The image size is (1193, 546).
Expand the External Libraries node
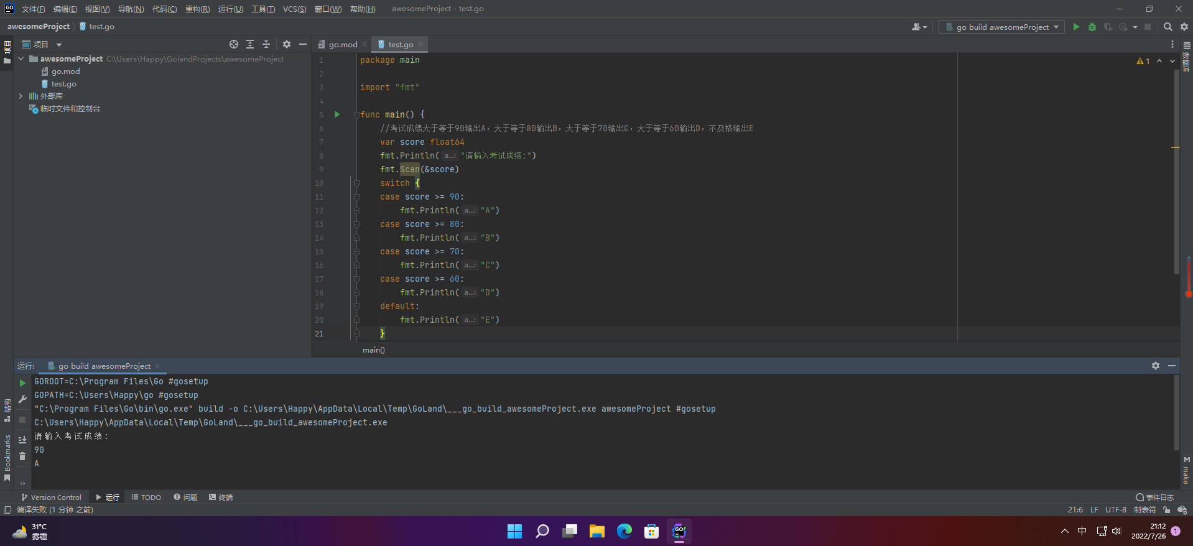[x=21, y=96]
